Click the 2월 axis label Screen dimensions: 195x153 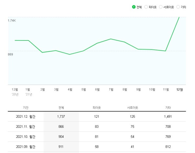tap(43, 89)
